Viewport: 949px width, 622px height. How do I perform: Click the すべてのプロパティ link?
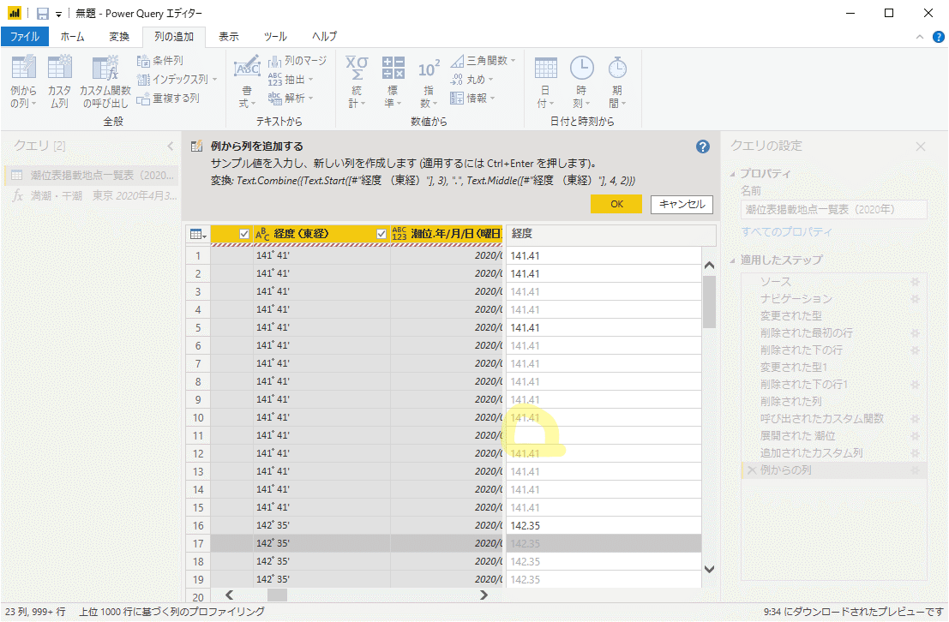(786, 231)
